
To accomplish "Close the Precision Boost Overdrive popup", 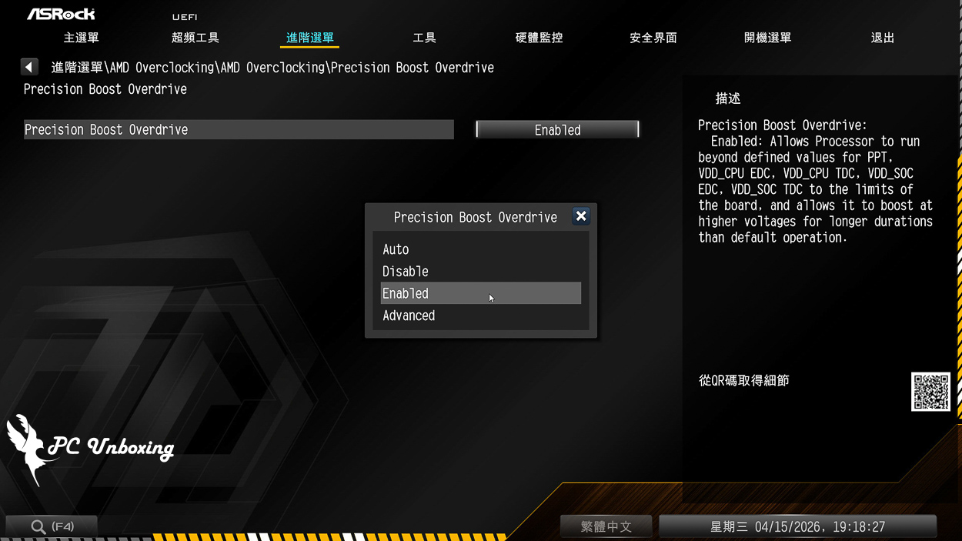I will (581, 217).
